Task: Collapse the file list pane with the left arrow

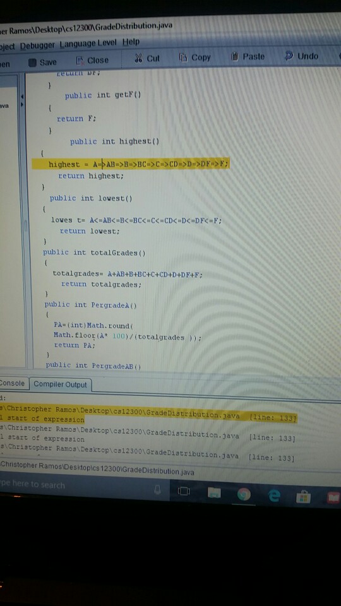Action: tap(22, 97)
